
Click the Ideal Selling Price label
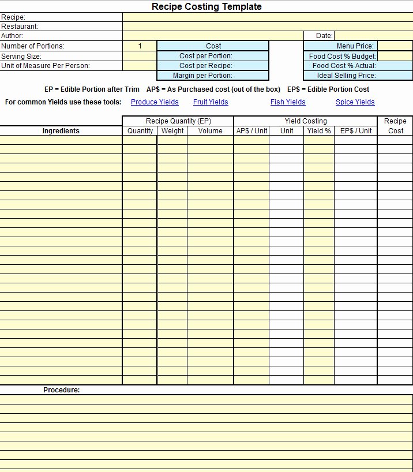[x=346, y=76]
